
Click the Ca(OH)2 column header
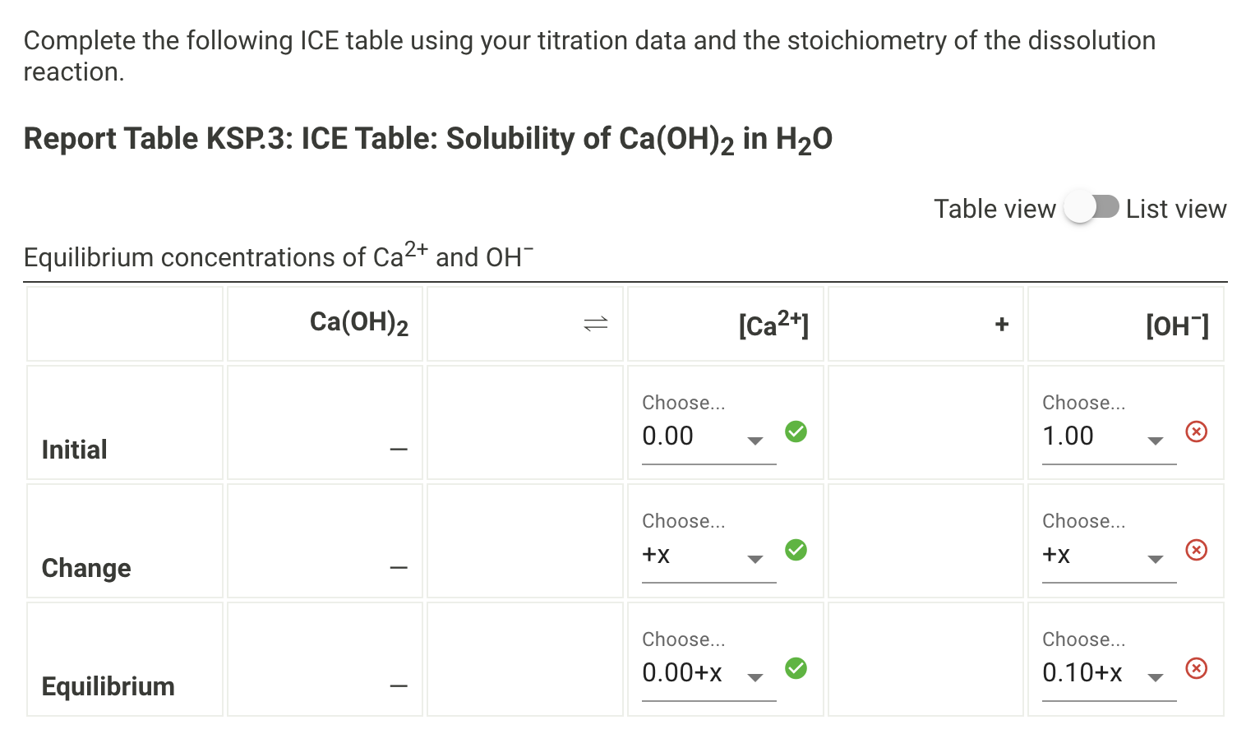click(x=359, y=323)
